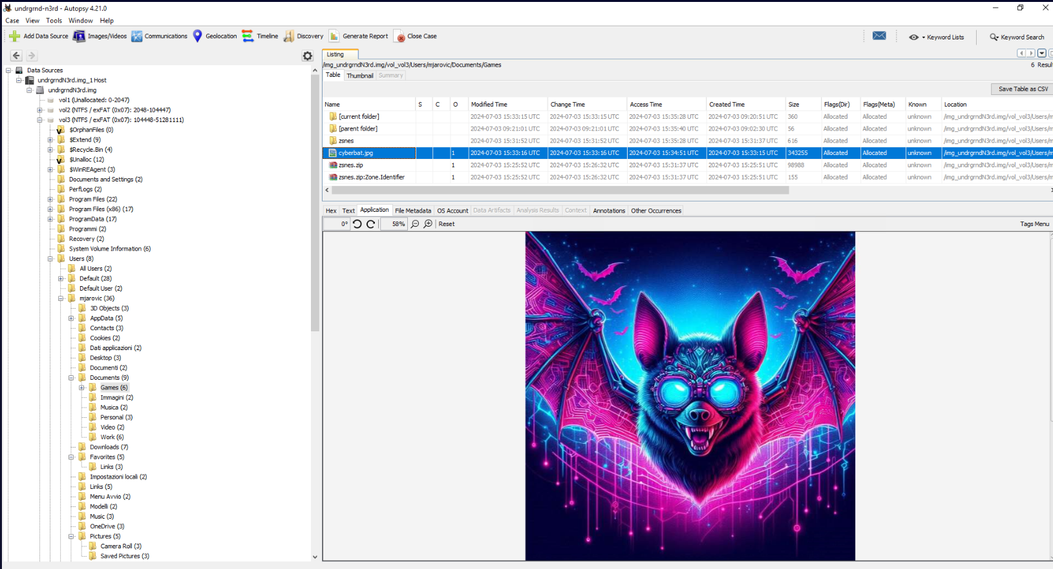The image size is (1053, 569).
Task: Open the Annotations tab
Action: [609, 211]
